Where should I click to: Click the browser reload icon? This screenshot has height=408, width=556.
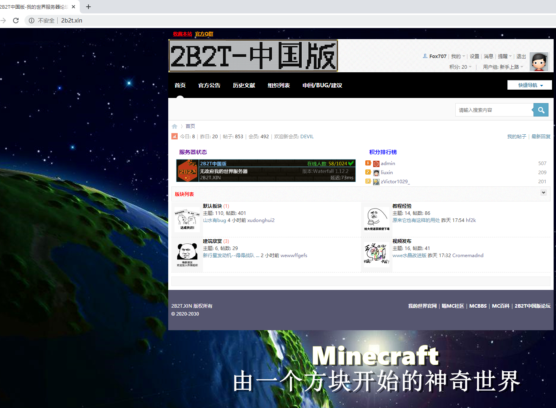pyautogui.click(x=16, y=21)
